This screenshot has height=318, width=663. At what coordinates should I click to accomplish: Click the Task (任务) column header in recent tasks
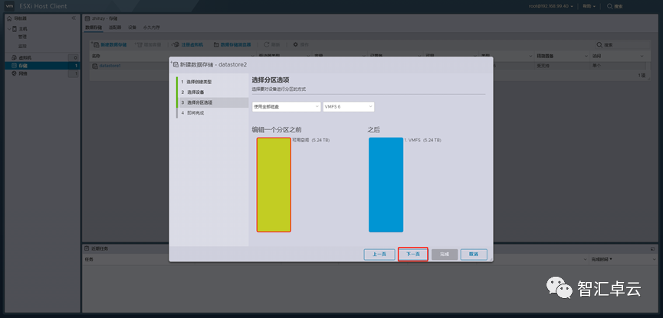coord(89,259)
